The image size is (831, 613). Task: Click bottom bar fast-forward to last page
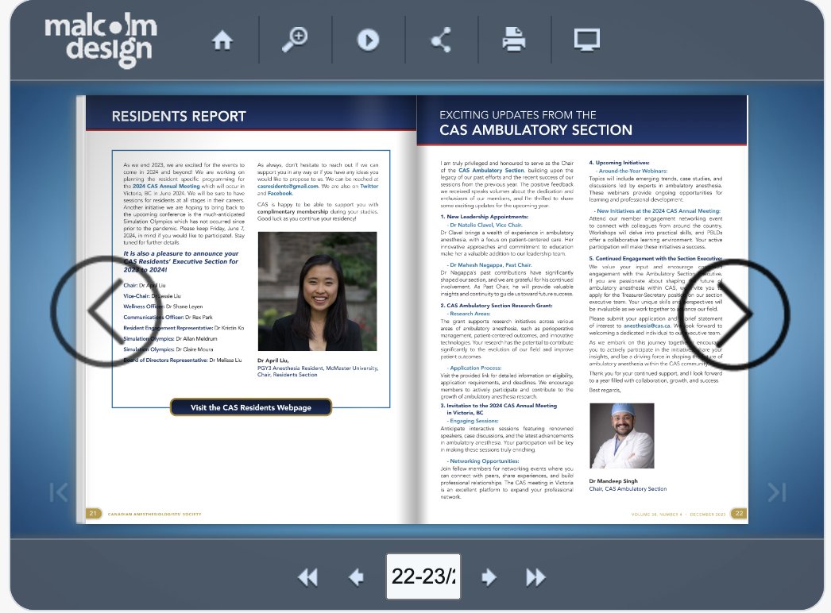535,577
